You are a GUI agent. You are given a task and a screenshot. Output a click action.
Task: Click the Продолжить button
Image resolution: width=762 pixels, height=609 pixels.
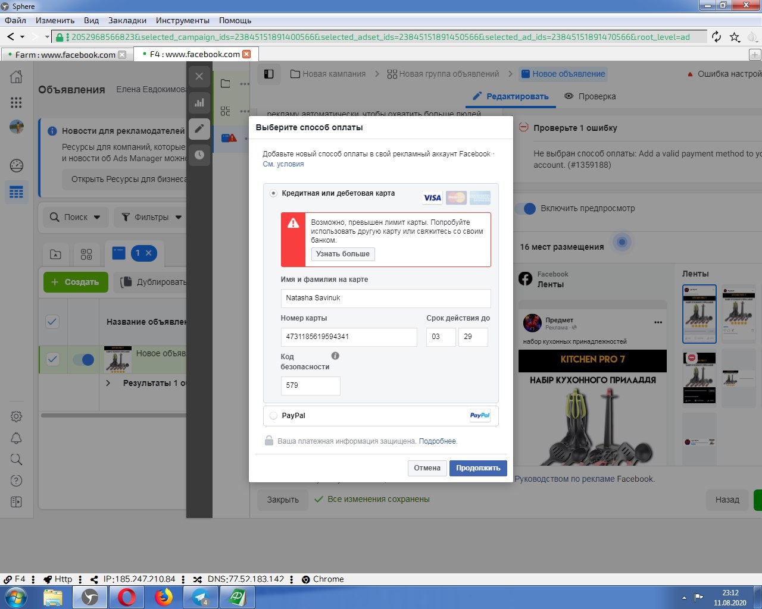[x=478, y=468]
